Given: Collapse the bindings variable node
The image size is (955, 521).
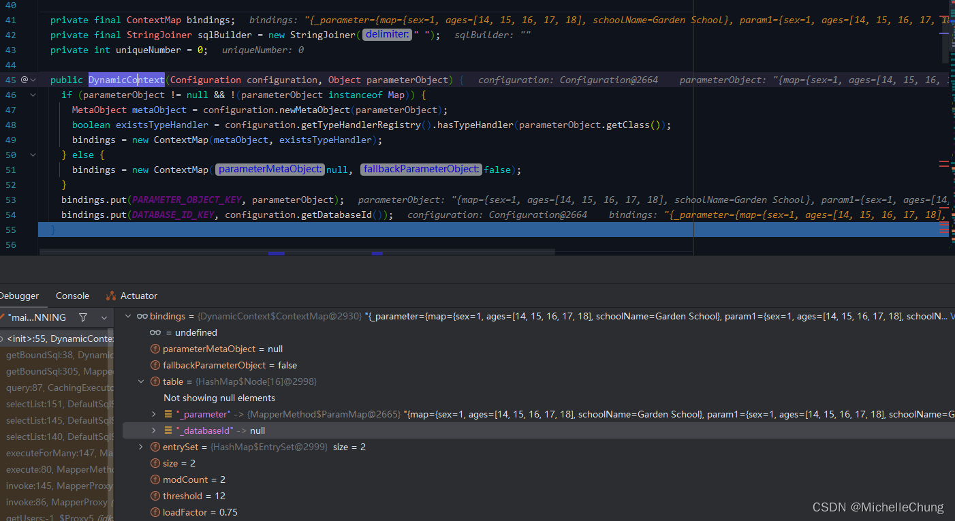Looking at the screenshot, I should [x=128, y=316].
